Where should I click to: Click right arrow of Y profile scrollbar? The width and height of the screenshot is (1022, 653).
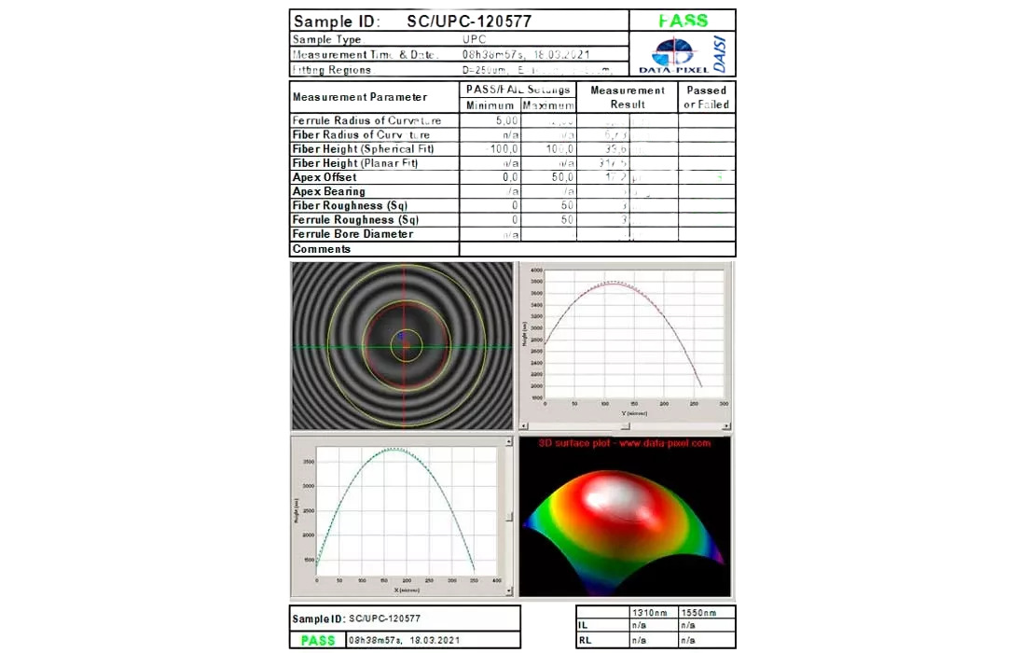[728, 426]
